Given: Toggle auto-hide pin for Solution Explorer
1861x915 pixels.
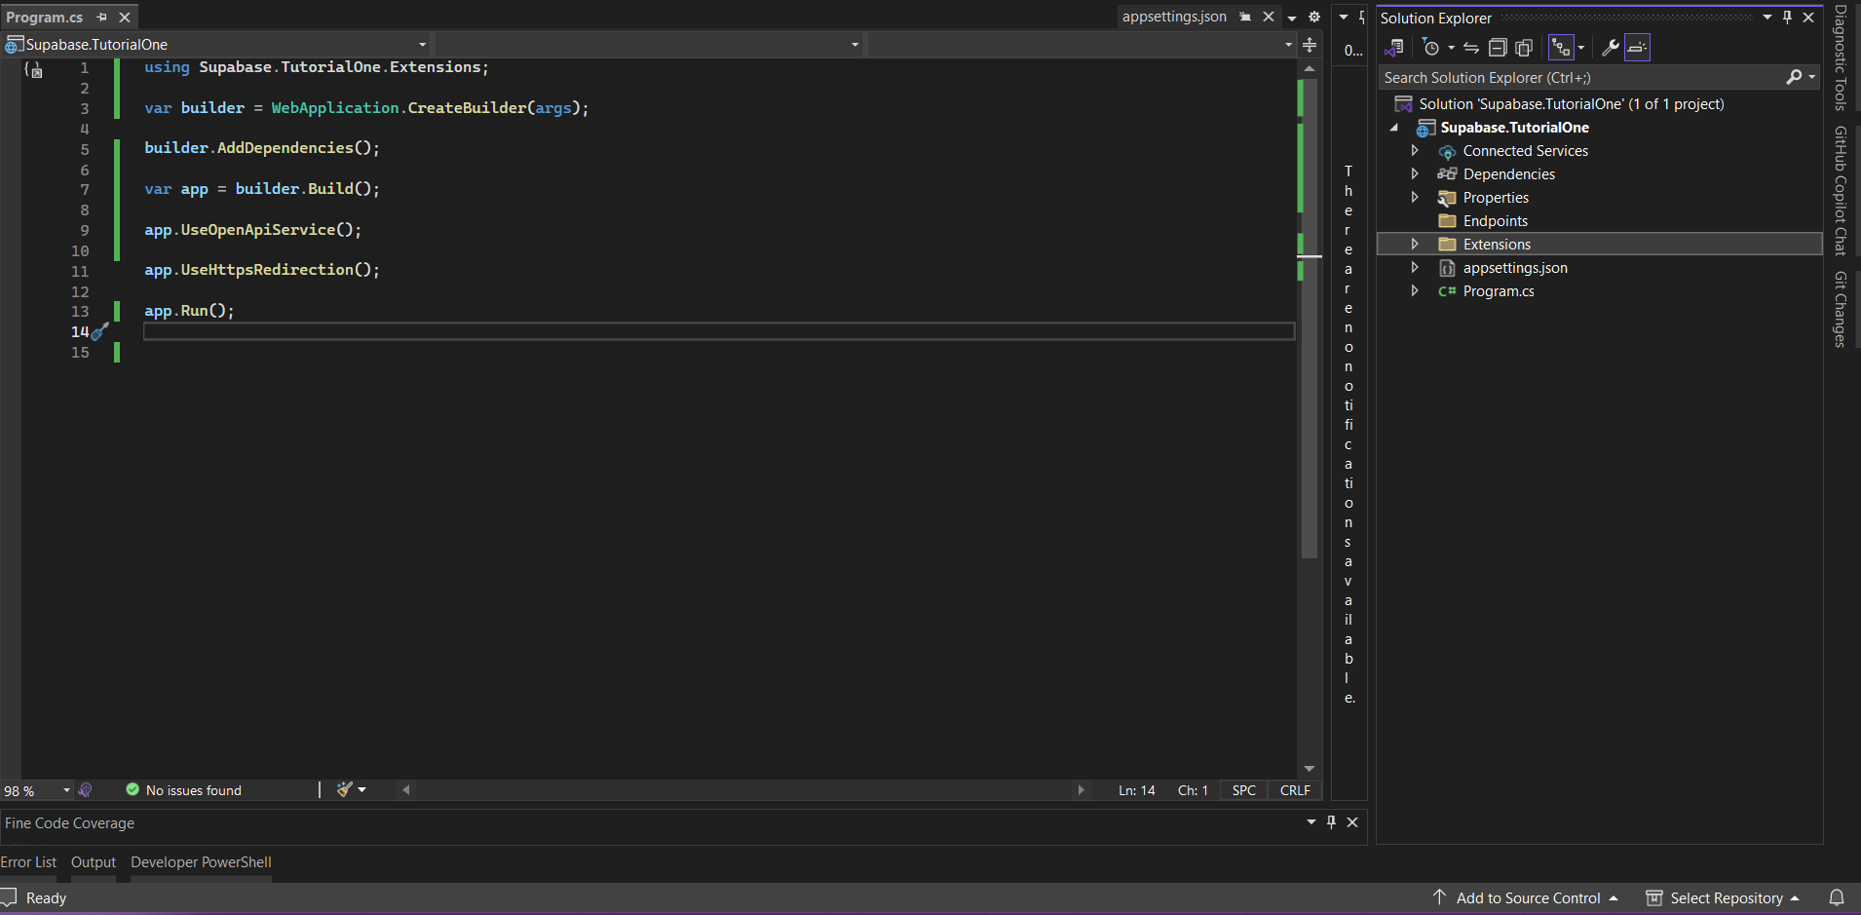Looking at the screenshot, I should pos(1787,18).
